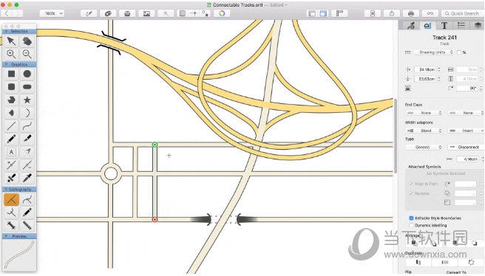Screen dimensions: 485x276
Task: Choose the straight line tool
Action: (x=11, y=125)
